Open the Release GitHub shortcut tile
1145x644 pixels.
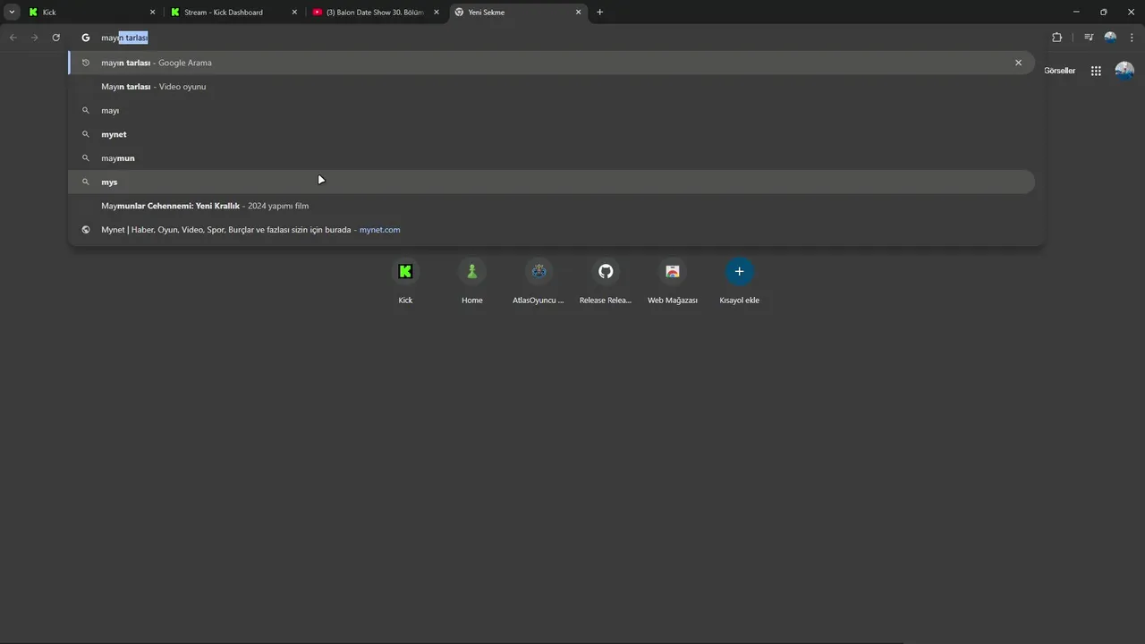click(606, 281)
